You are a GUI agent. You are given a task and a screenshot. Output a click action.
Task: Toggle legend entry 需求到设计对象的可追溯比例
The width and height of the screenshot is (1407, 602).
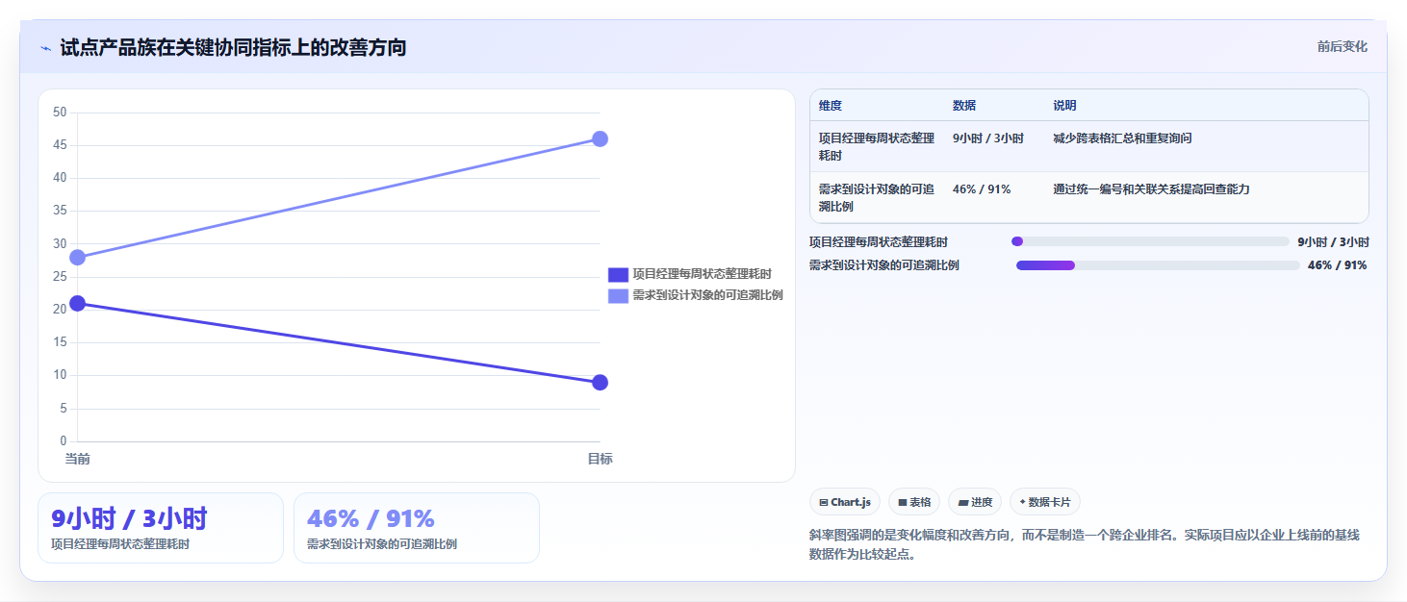pyautogui.click(x=696, y=295)
